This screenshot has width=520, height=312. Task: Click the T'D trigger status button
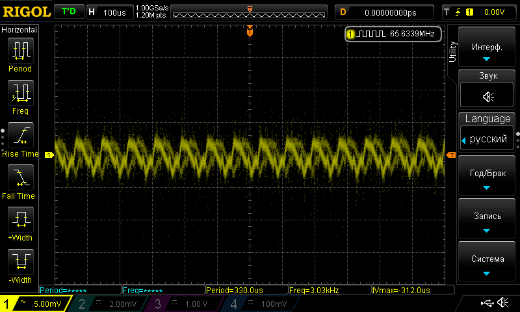point(68,12)
